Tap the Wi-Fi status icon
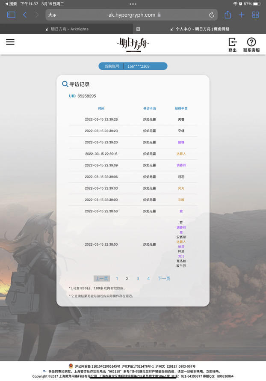Viewport: 266px width, 381px height. pos(235,4)
